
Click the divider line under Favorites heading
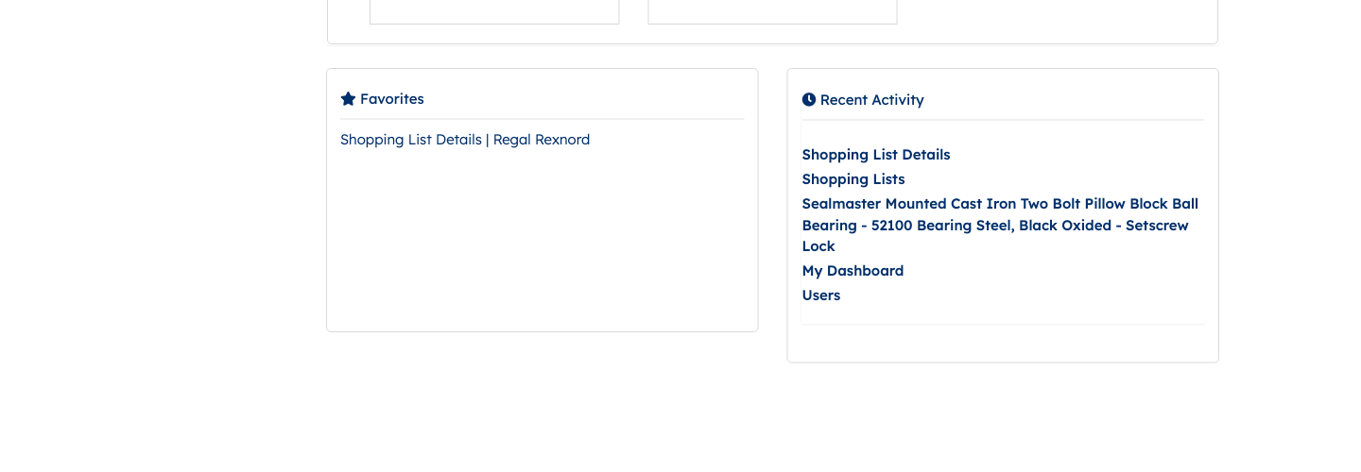(542, 119)
